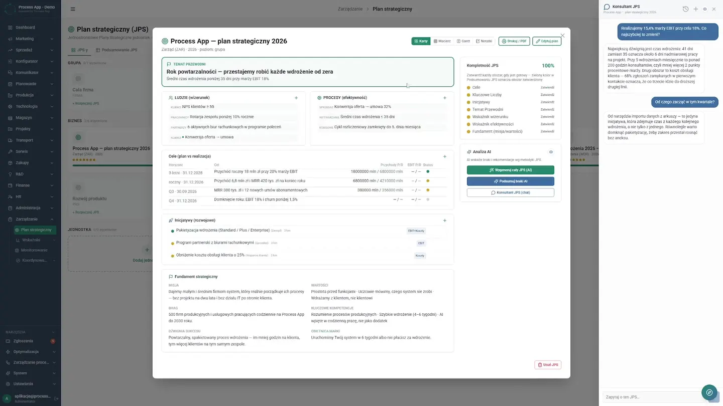Click Wygeneruj cały JPS (AI) button

(511, 170)
